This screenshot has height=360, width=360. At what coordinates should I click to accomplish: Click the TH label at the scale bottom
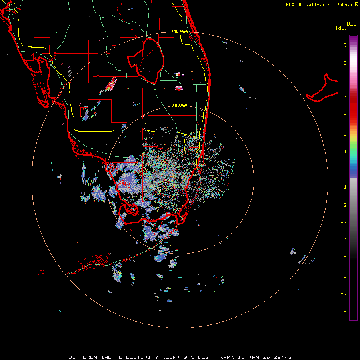(x=344, y=312)
